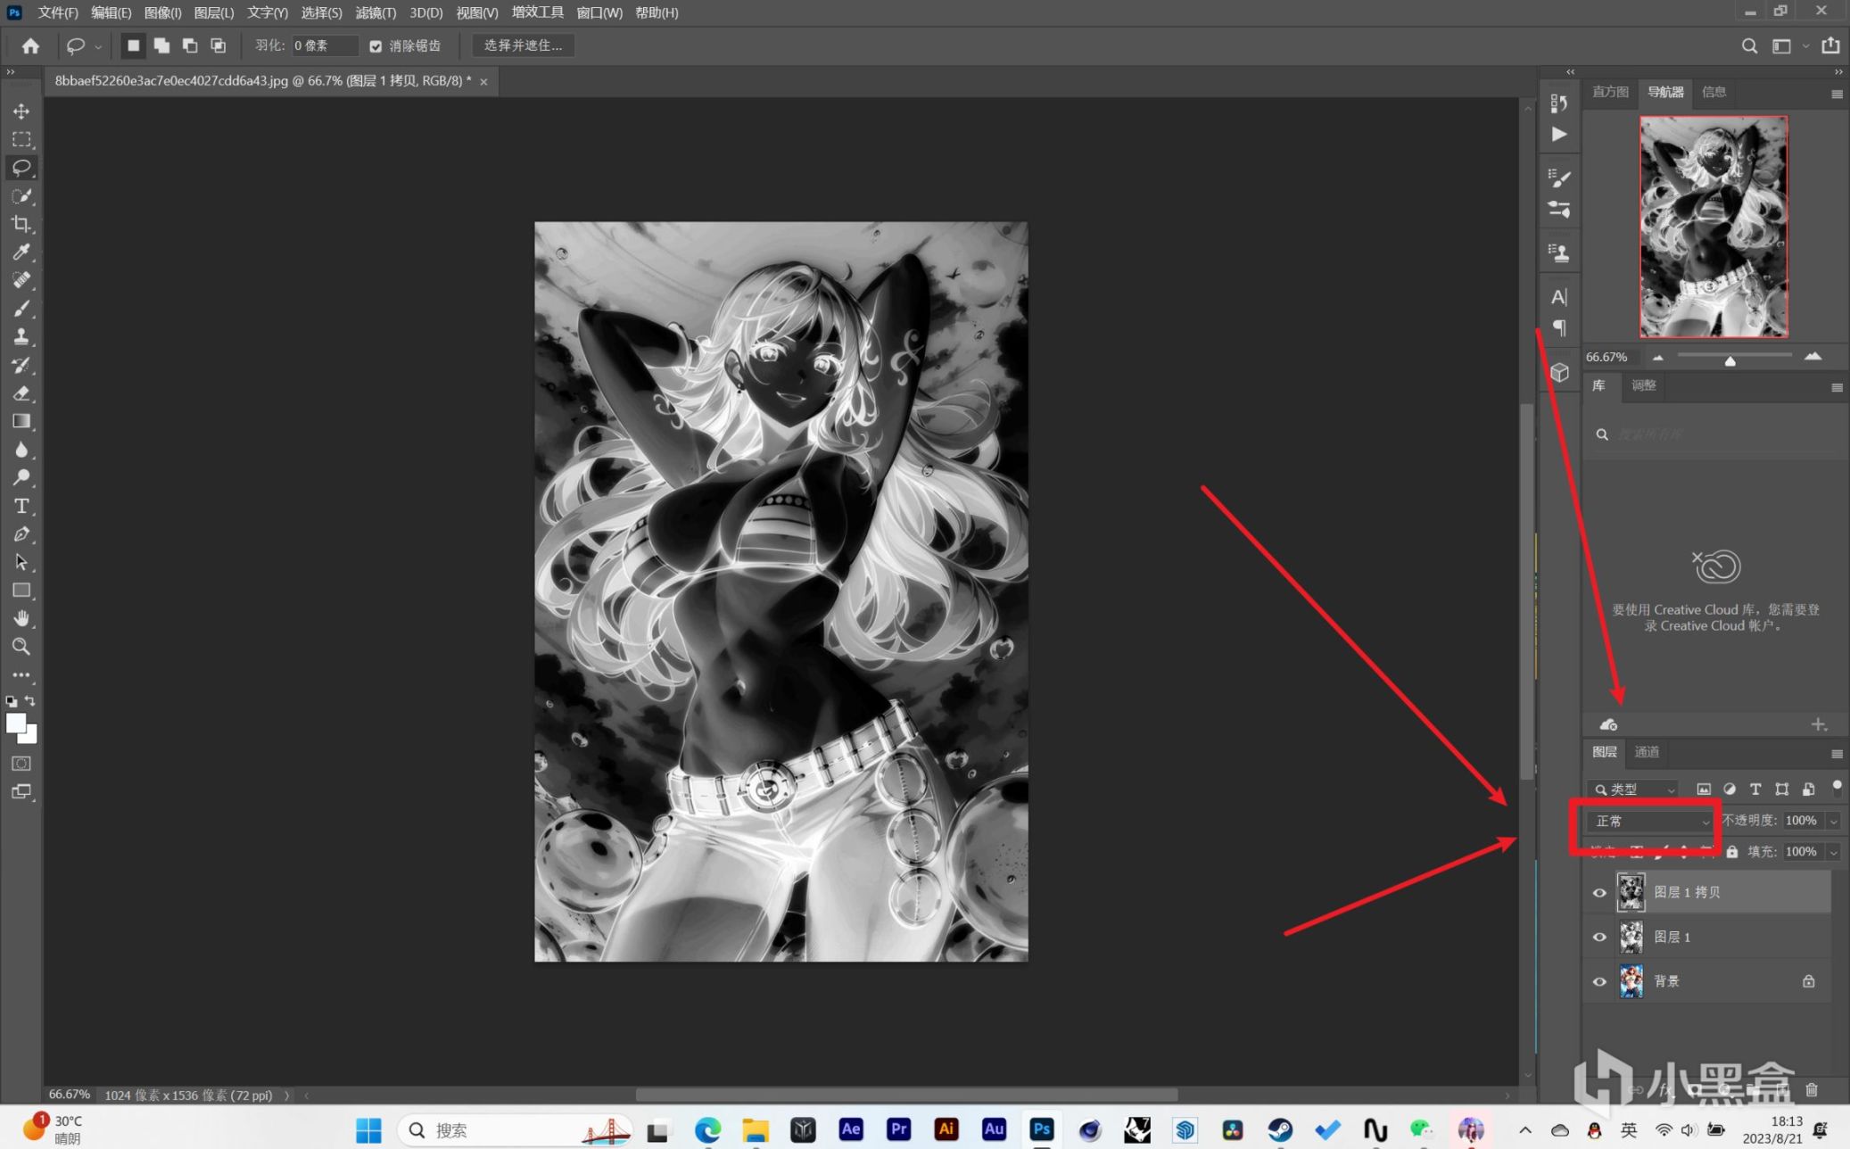The image size is (1850, 1149).
Task: Hide the '背景' layer eye
Action: [x=1599, y=981]
